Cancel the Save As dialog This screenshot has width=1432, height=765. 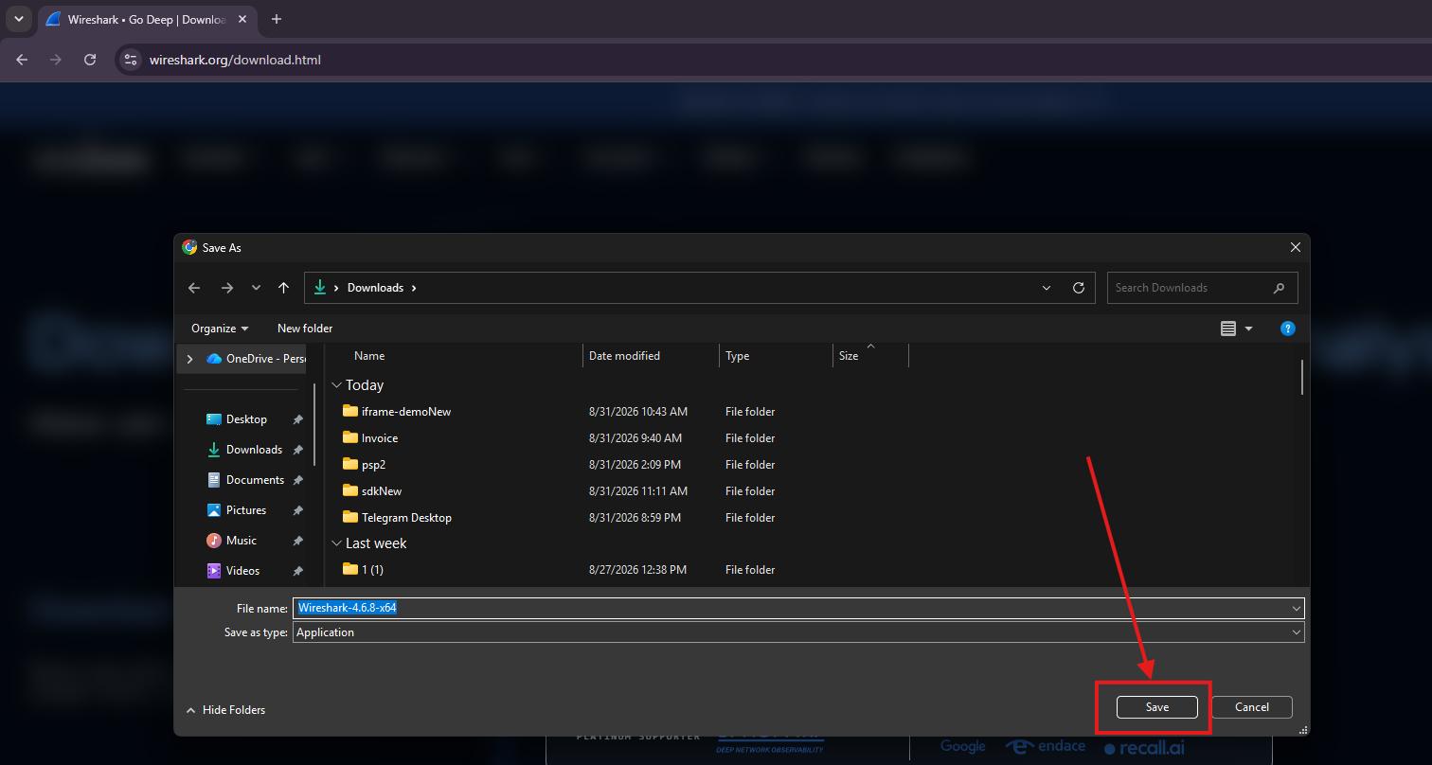(x=1252, y=707)
